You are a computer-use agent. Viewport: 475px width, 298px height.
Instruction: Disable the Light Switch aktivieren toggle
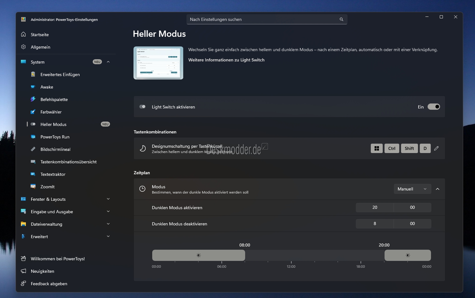(x=434, y=107)
